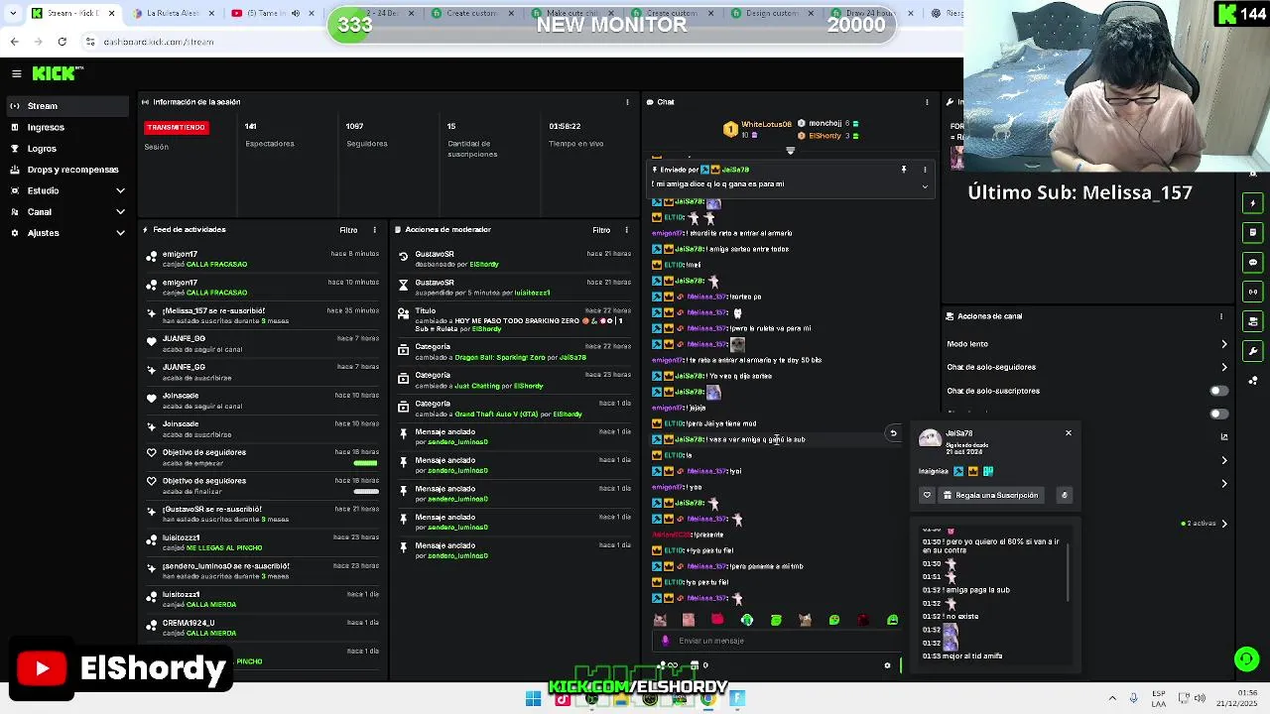Screen dimensions: 1270x714
Task: Go back in browser history
Action: pos(14,42)
